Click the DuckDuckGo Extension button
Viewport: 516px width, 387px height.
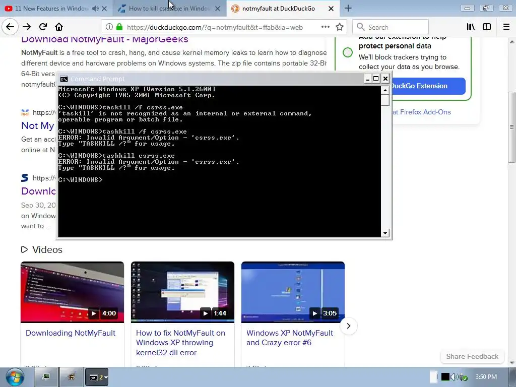(x=428, y=86)
